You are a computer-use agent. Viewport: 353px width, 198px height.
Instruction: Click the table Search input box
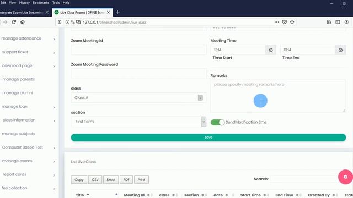click(x=304, y=179)
